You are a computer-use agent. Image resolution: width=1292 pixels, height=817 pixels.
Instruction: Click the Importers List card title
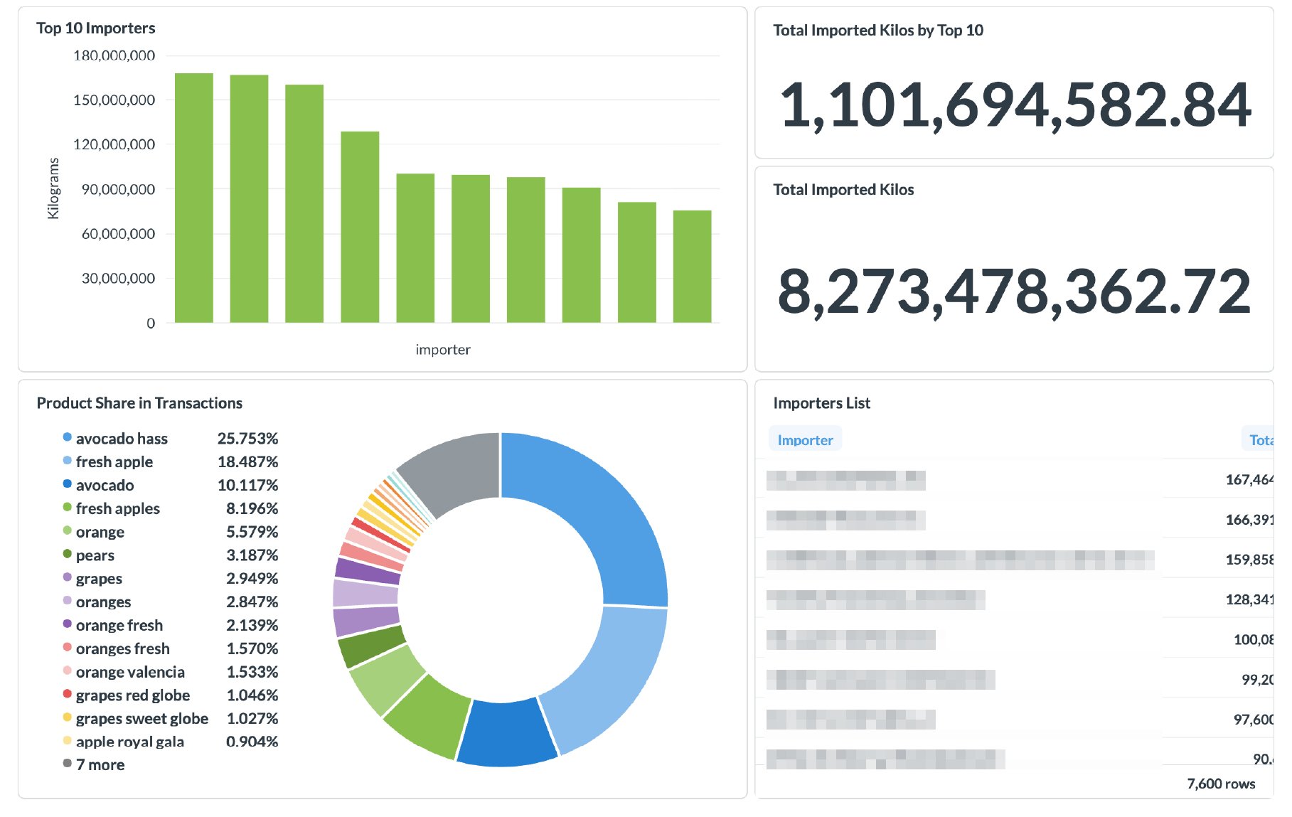pyautogui.click(x=821, y=403)
